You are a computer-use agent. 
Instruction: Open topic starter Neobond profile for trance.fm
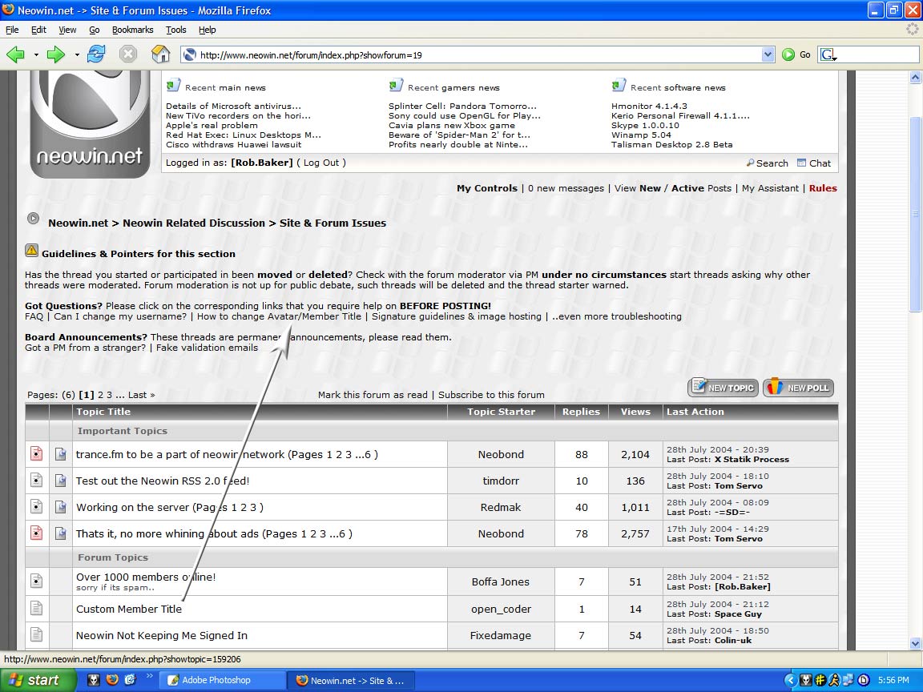pos(501,454)
